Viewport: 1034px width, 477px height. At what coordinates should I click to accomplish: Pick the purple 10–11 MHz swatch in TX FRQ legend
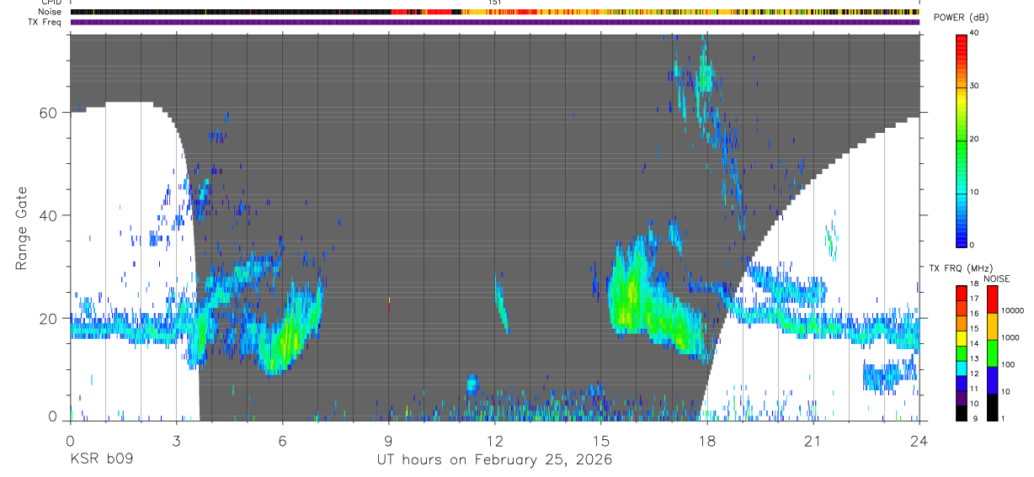pos(961,397)
